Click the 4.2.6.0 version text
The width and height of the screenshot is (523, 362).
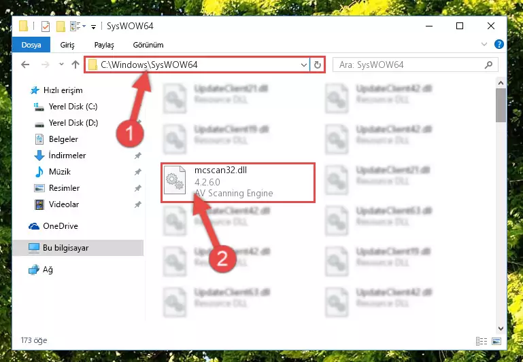(207, 182)
